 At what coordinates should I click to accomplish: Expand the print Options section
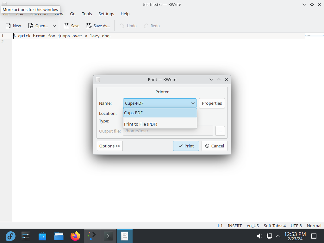tap(110, 146)
